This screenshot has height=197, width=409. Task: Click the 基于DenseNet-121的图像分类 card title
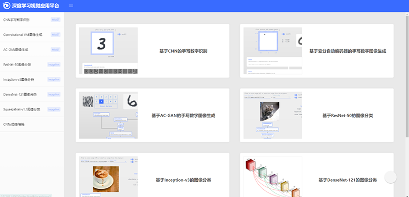[348, 180]
